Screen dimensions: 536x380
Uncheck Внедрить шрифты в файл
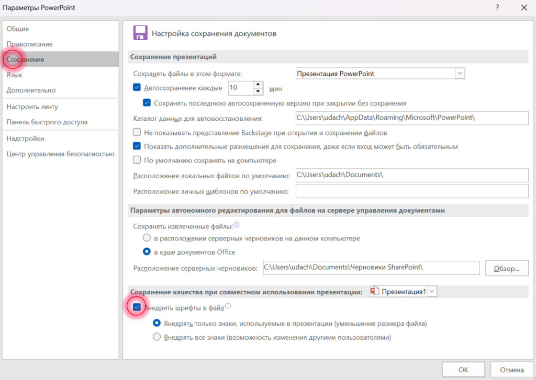tap(137, 308)
